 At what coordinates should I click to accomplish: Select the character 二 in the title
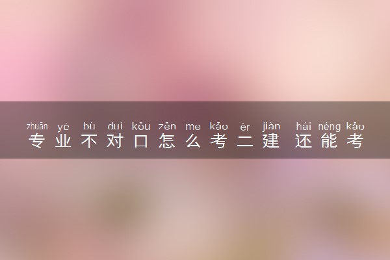245,141
